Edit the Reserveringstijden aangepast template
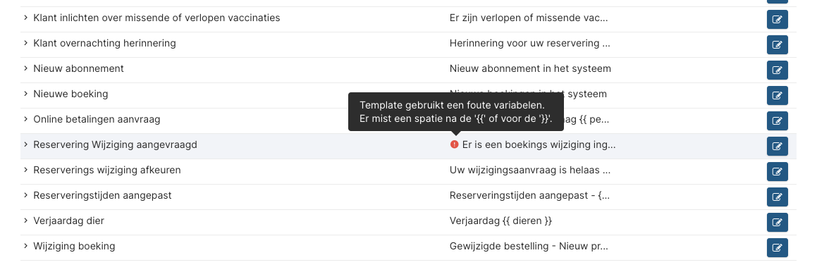The height and width of the screenshot is (272, 817). pos(777,197)
